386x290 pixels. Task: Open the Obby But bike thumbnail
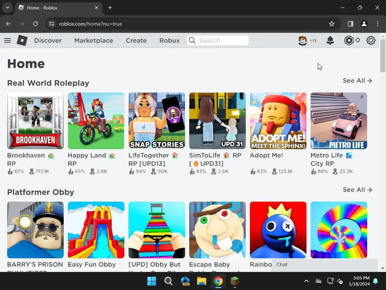coord(157,230)
